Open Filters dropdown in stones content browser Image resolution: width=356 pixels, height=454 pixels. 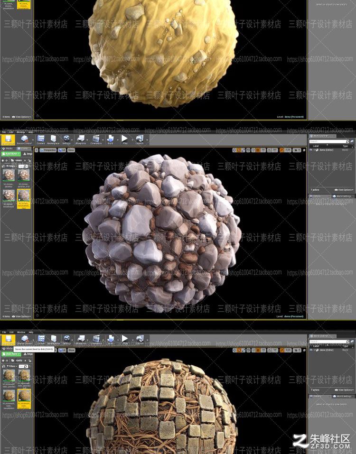(10, 167)
